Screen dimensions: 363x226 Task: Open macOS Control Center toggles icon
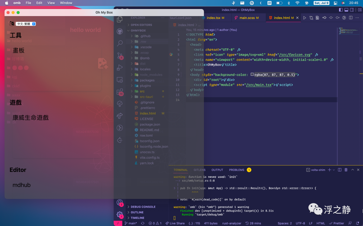click(335, 3)
